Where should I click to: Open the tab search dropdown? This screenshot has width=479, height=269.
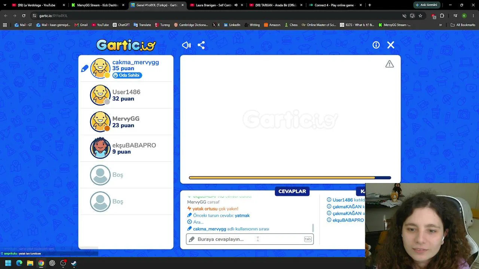(4, 5)
